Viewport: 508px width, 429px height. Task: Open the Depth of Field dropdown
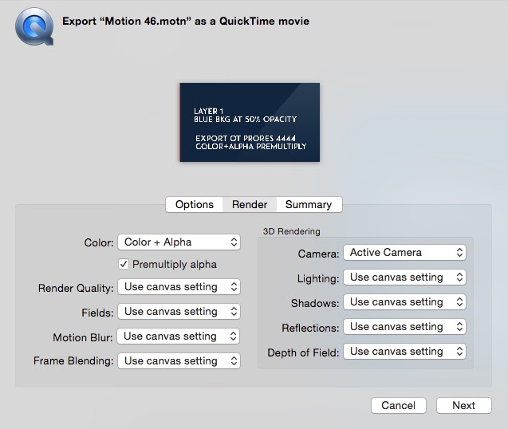click(x=404, y=351)
